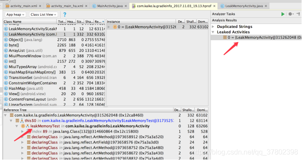The image size is (302, 160).
Task: Hide the Analyzer Tasks panel
Action: point(298,14)
